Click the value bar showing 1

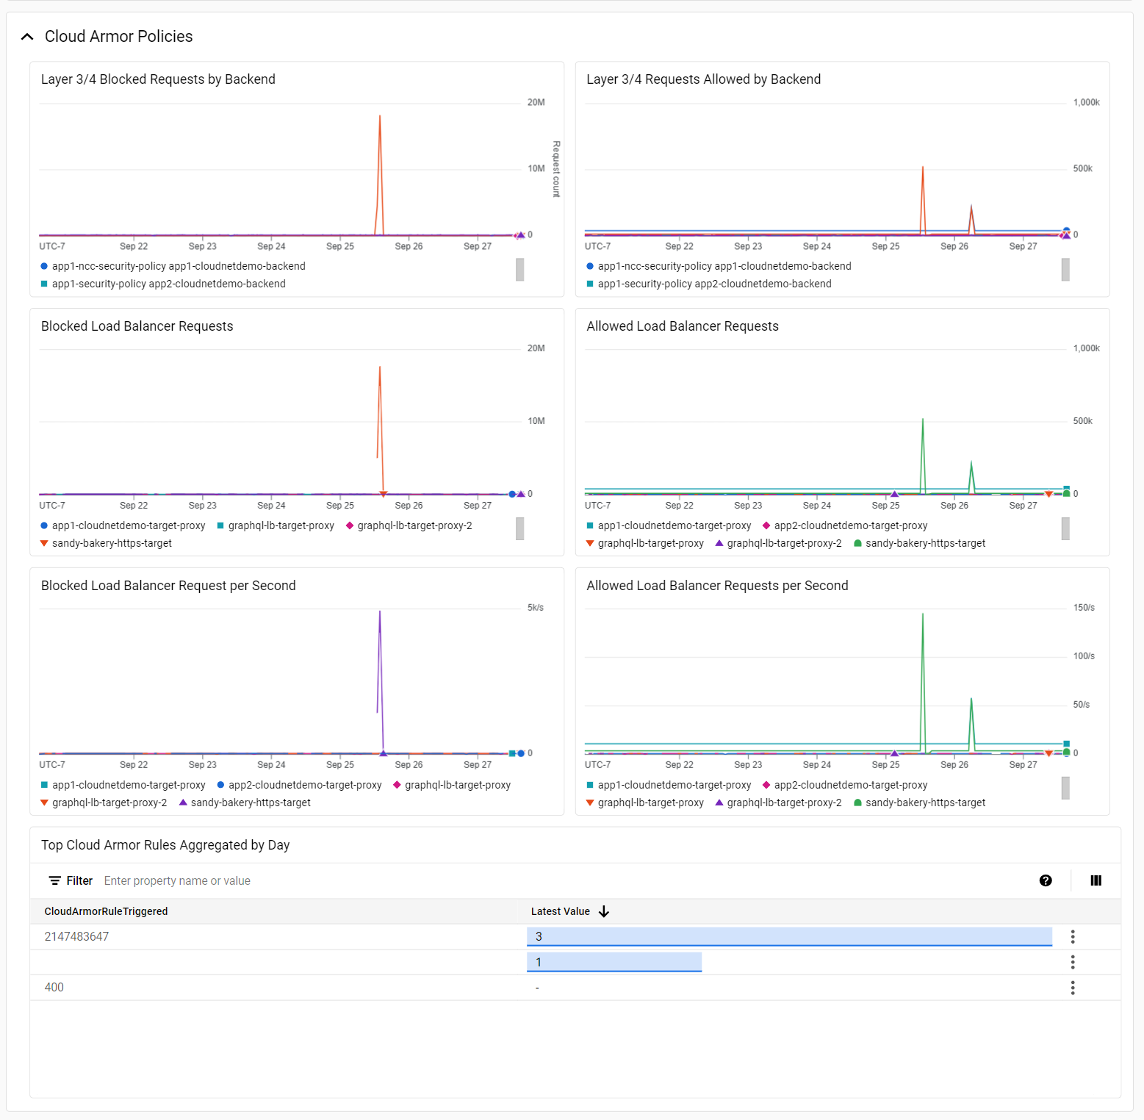[614, 962]
